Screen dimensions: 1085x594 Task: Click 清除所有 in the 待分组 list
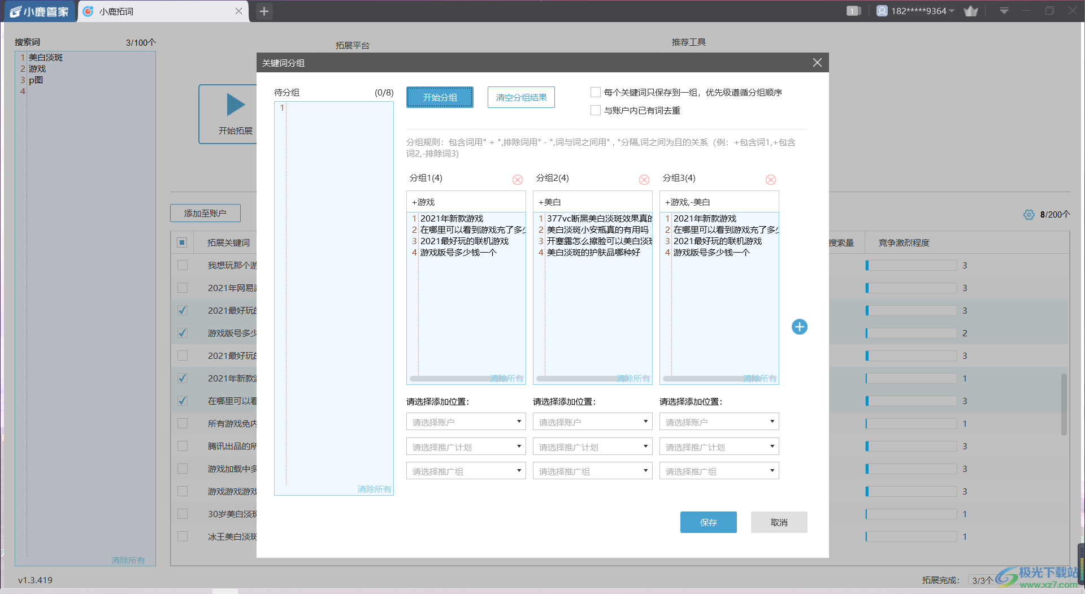[x=374, y=489]
